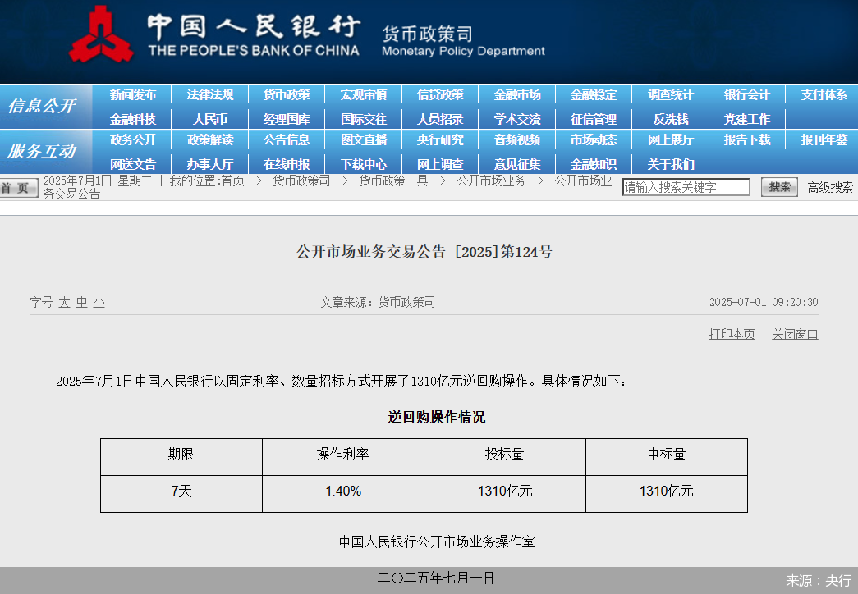Set font size to 大

coord(65,303)
